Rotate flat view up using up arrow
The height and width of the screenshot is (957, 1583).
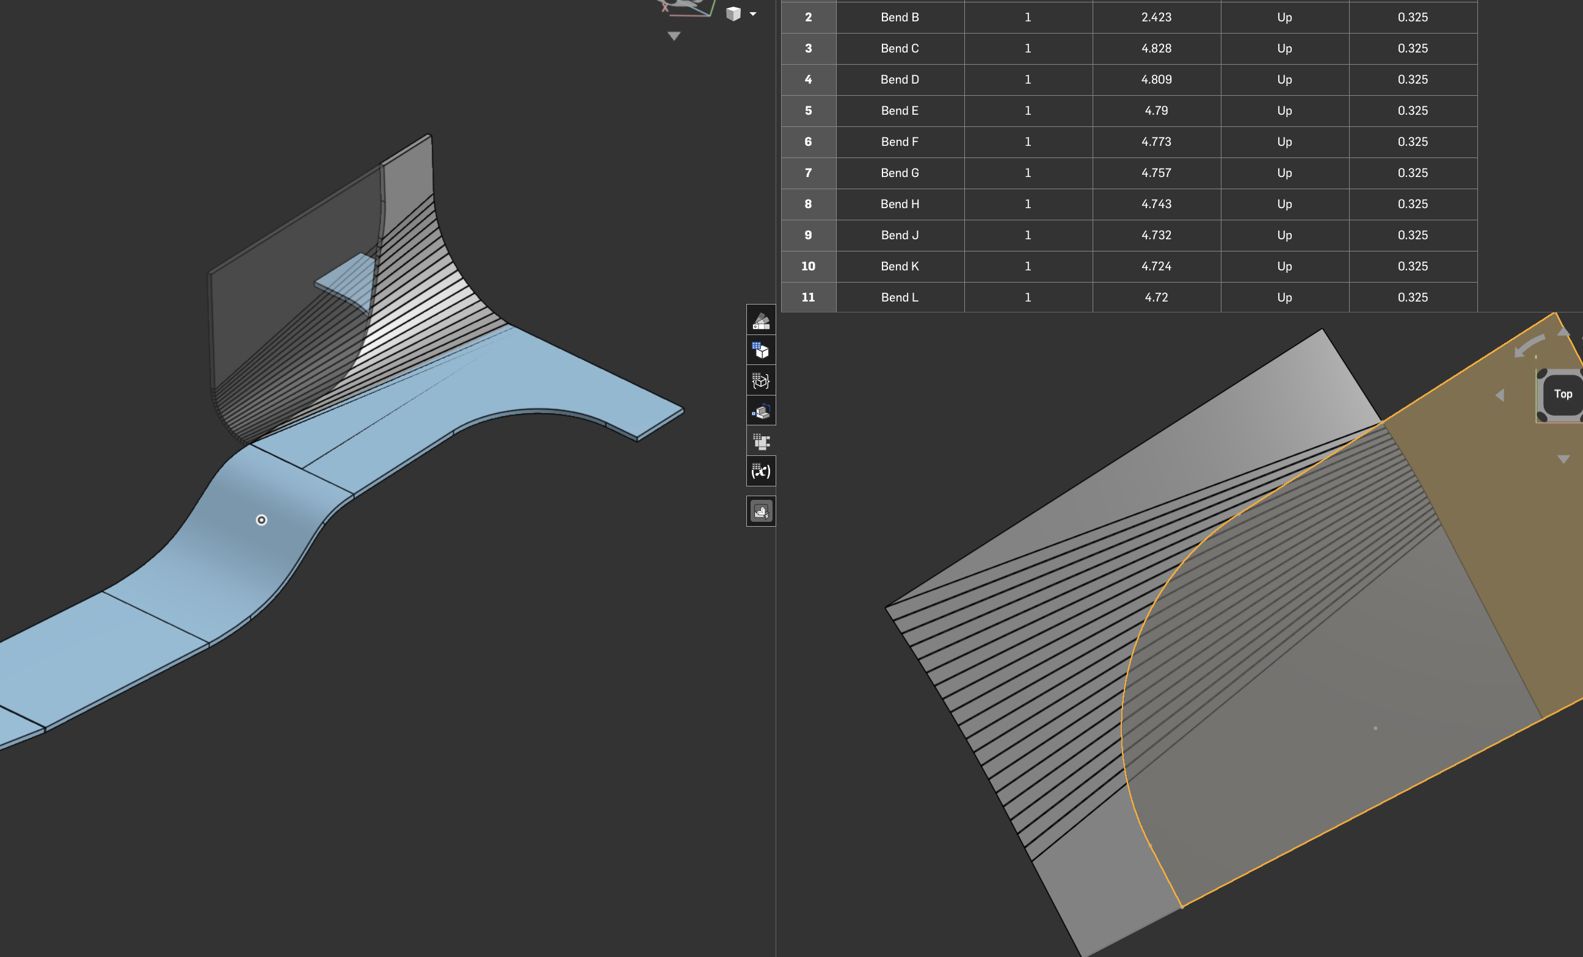click(1563, 331)
